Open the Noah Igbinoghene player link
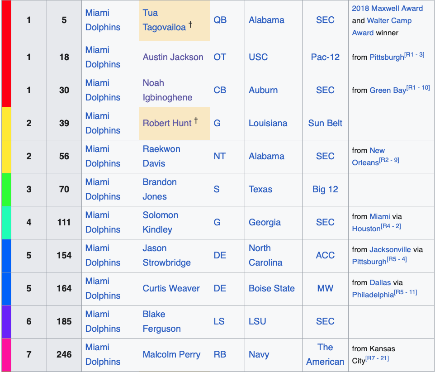 (x=167, y=90)
